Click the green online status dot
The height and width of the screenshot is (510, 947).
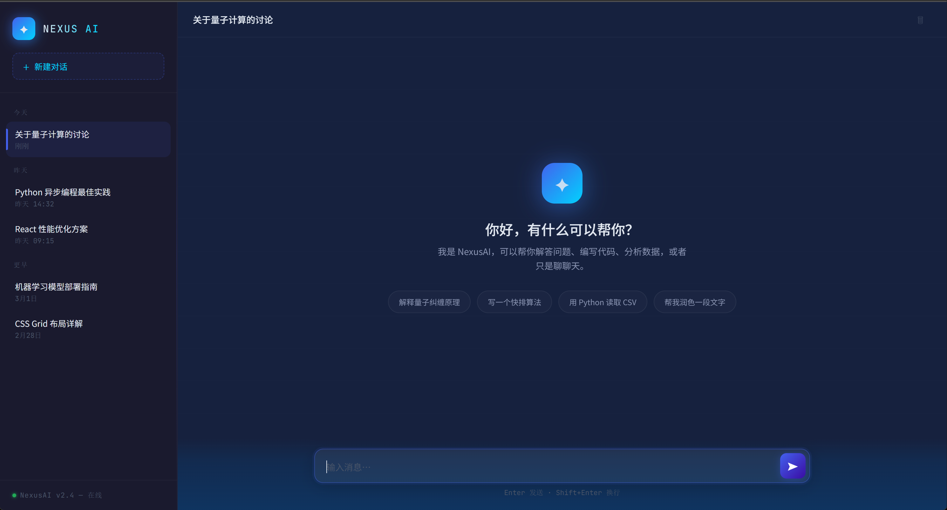pyautogui.click(x=14, y=495)
